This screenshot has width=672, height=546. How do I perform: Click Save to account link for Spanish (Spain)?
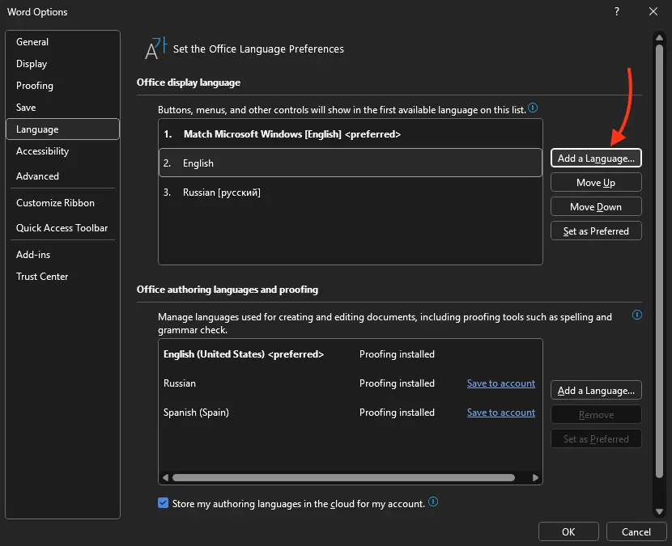point(500,413)
